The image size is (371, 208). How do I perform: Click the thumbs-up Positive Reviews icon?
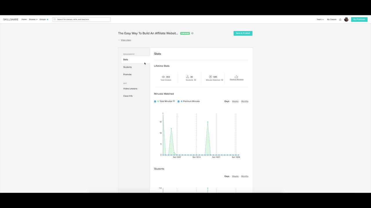[236, 77]
